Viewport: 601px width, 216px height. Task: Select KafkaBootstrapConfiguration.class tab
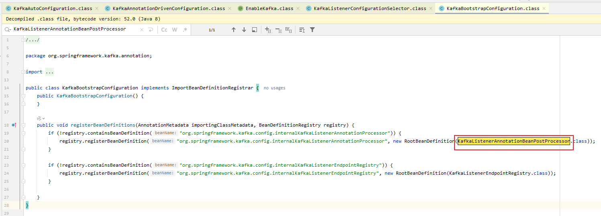pyautogui.click(x=493, y=8)
